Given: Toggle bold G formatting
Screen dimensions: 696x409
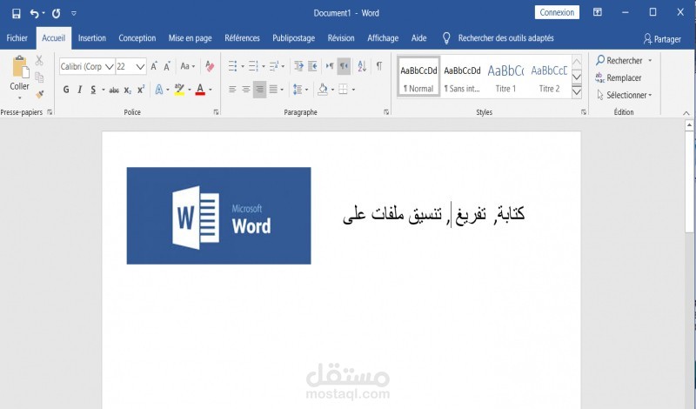Looking at the screenshot, I should 66,90.
